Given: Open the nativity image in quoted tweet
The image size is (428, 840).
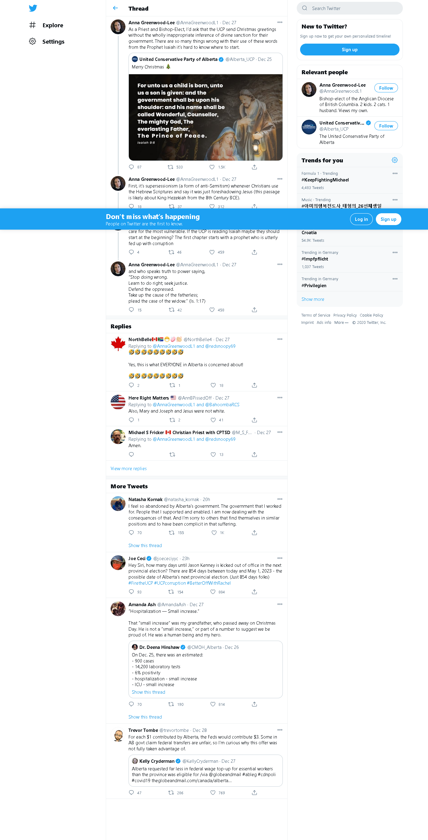Looking at the screenshot, I should click(x=206, y=118).
